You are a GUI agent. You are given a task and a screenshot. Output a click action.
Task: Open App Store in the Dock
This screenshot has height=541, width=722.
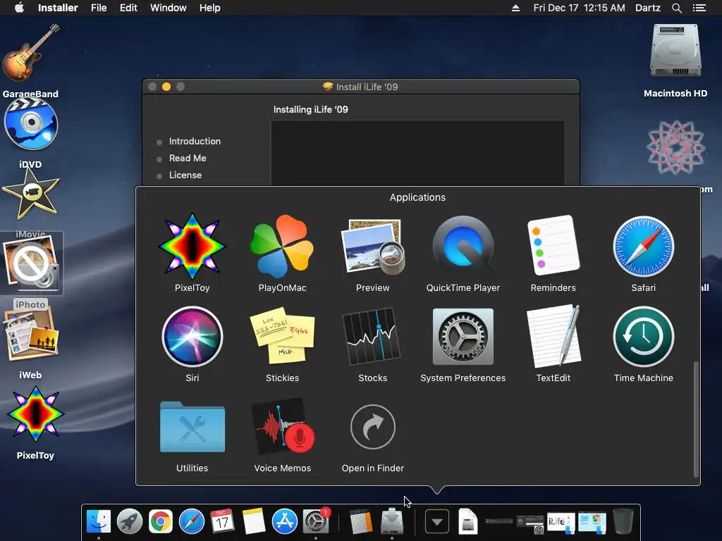tap(285, 521)
